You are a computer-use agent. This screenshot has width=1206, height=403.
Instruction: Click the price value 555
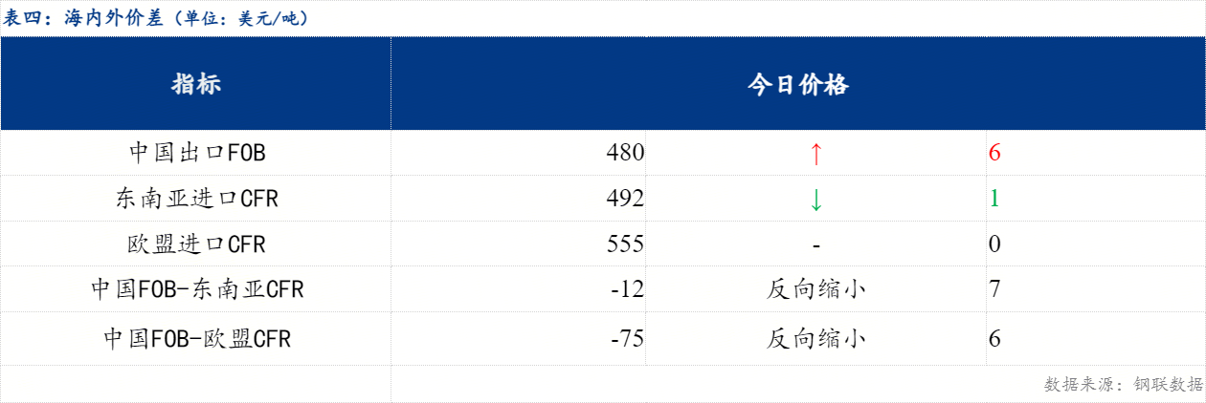[625, 244]
